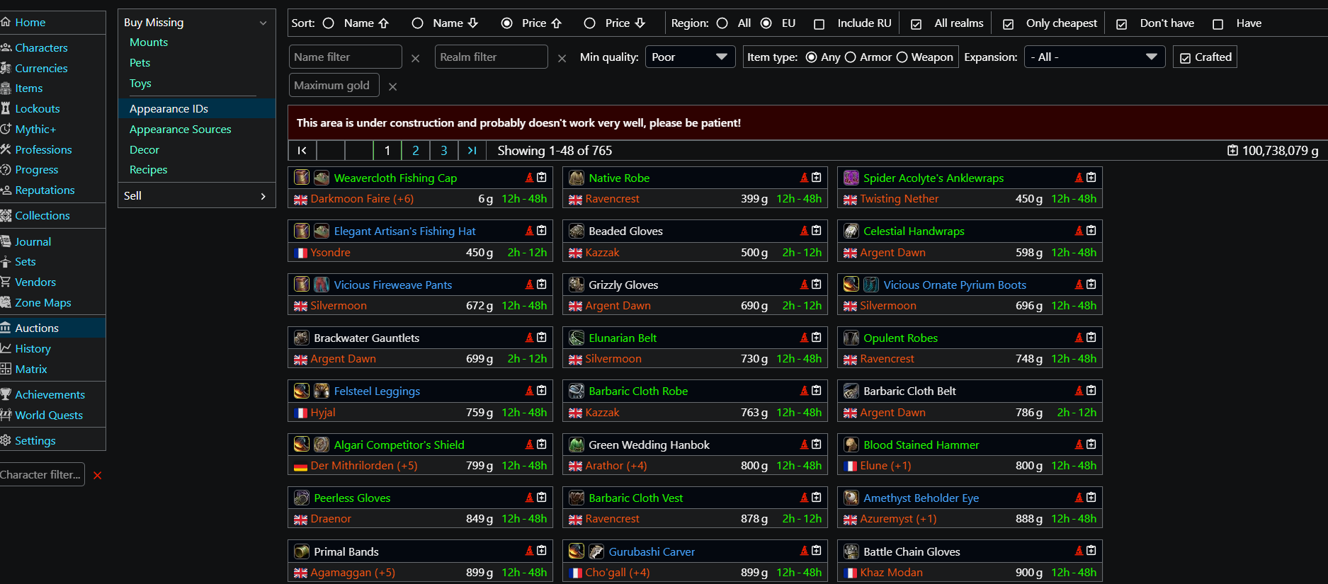This screenshot has width=1328, height=584.
Task: Open the Collections sidebar link
Action: 42,216
